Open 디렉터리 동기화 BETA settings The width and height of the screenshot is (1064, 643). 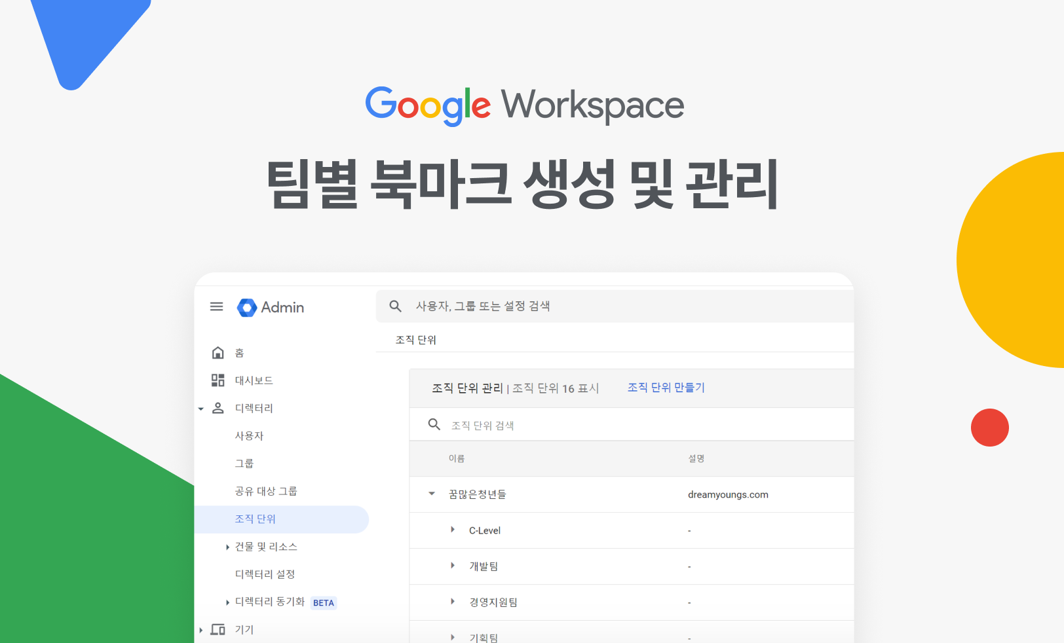pyautogui.click(x=270, y=602)
